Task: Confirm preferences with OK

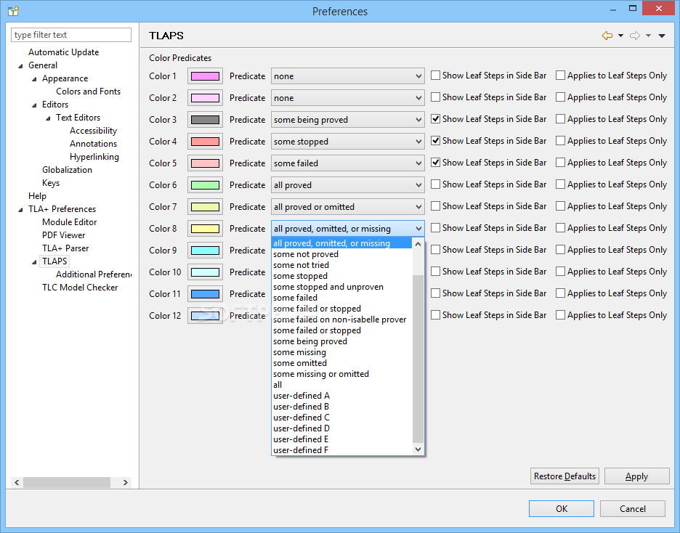Action: [562, 509]
